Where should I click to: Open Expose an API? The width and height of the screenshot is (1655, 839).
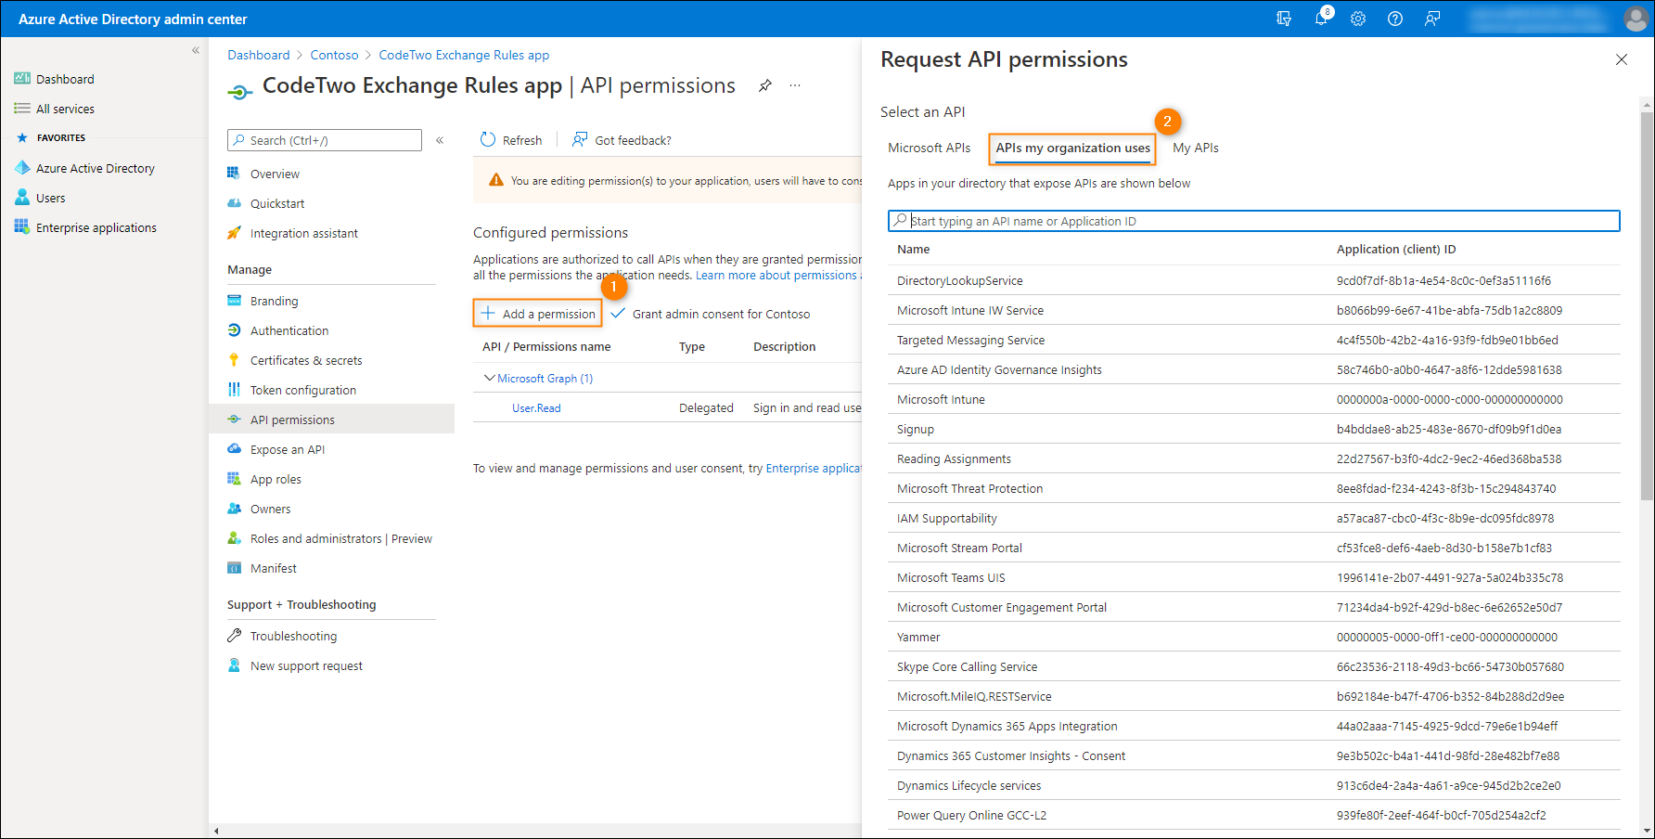tap(287, 449)
